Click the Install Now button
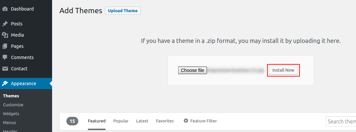The image size is (356, 132). [x=283, y=70]
